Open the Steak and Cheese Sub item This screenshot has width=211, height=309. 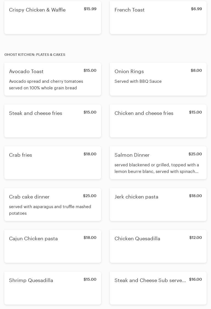tap(158, 288)
